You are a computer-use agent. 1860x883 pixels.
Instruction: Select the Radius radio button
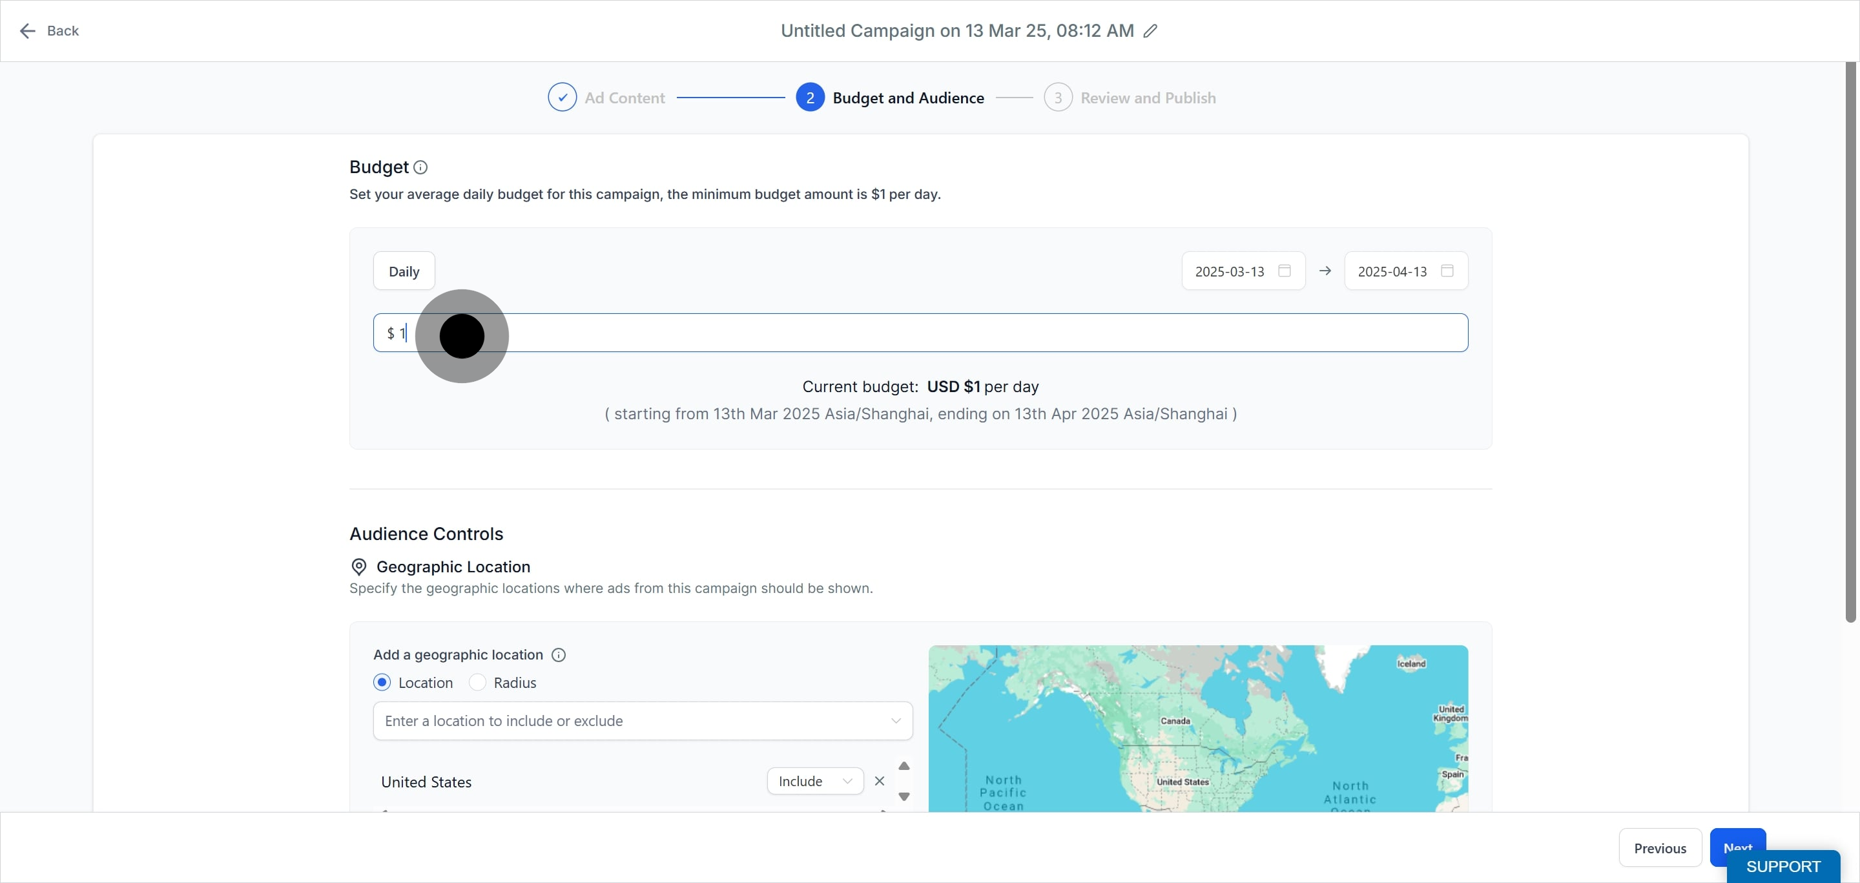(x=477, y=683)
